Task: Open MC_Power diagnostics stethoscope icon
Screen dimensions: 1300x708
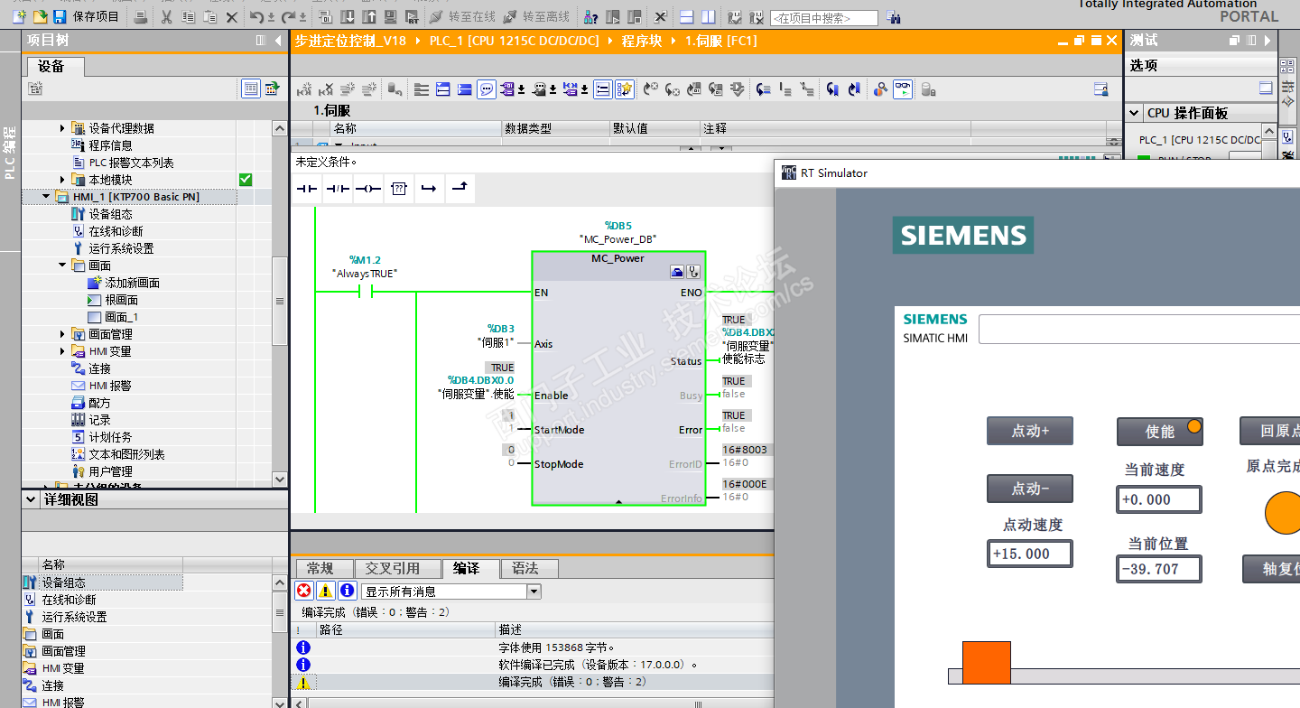Action: [x=694, y=271]
